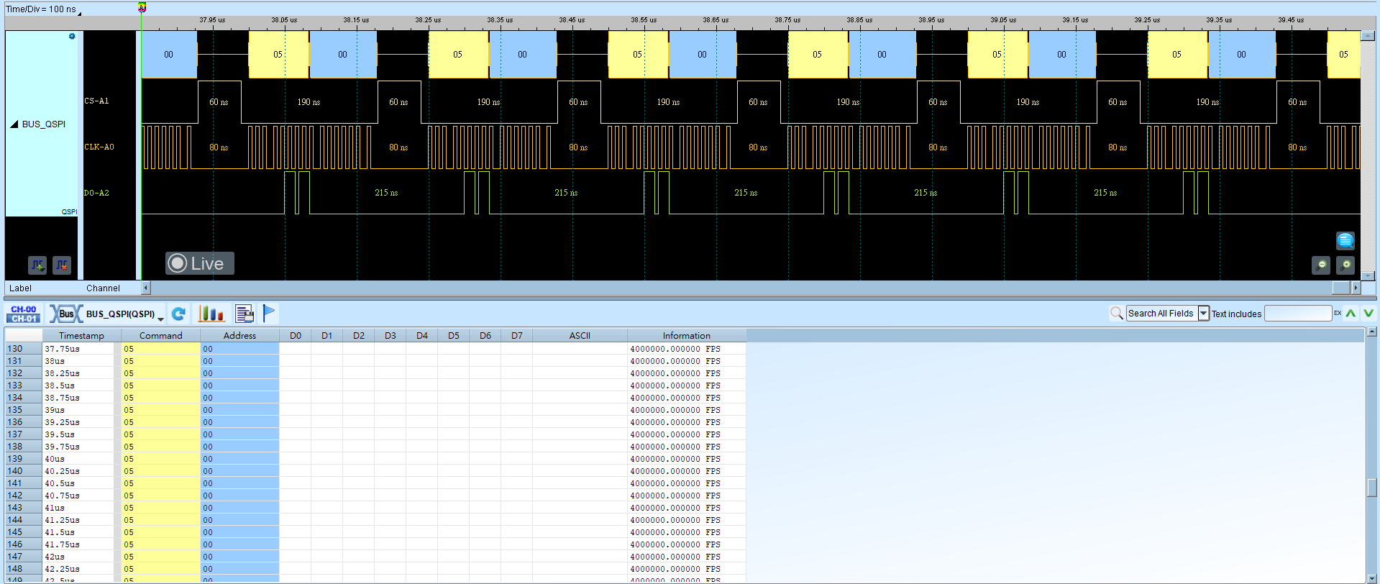This screenshot has width=1380, height=584.
Task: Click the delete channel waveform icon
Action: coord(62,265)
